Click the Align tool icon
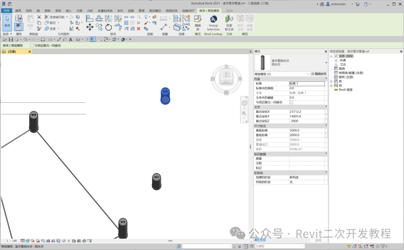The height and width of the screenshot is (250, 404). tap(89, 18)
